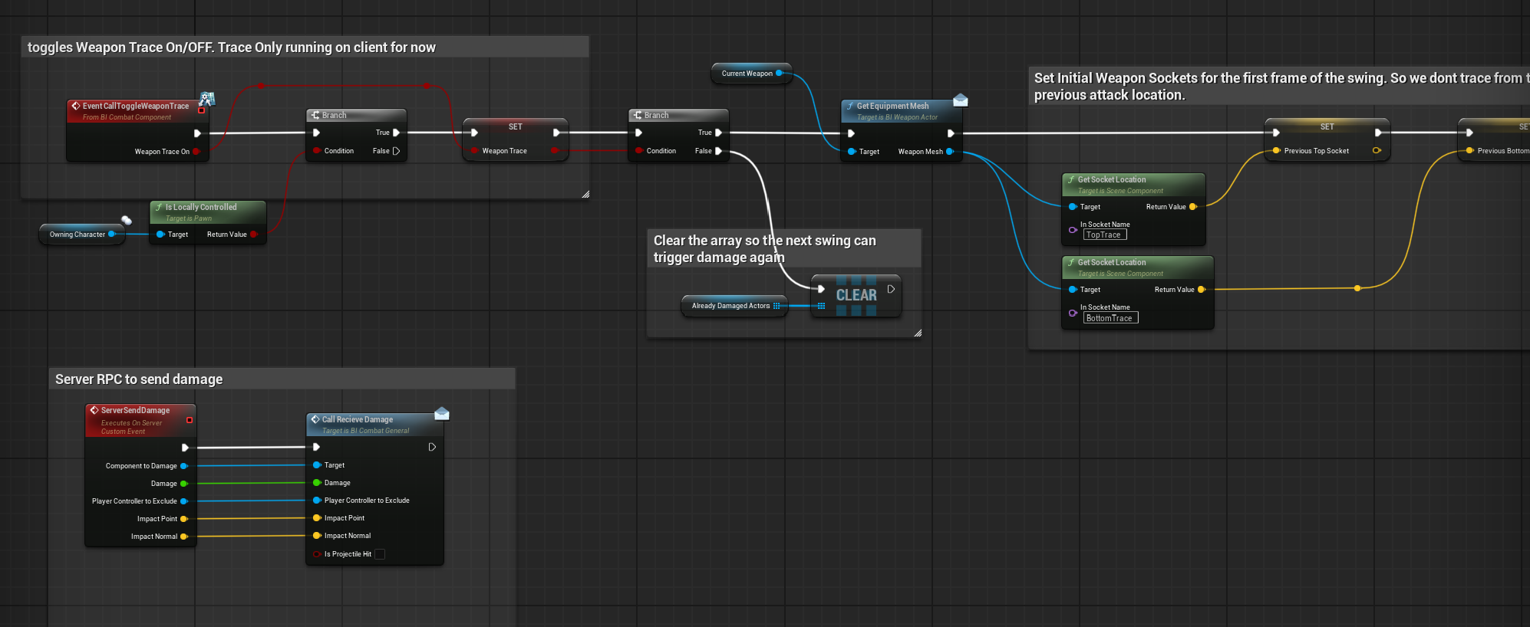The width and height of the screenshot is (1530, 627).
Task: Click the CLEAR node's output execution pin
Action: pos(891,289)
